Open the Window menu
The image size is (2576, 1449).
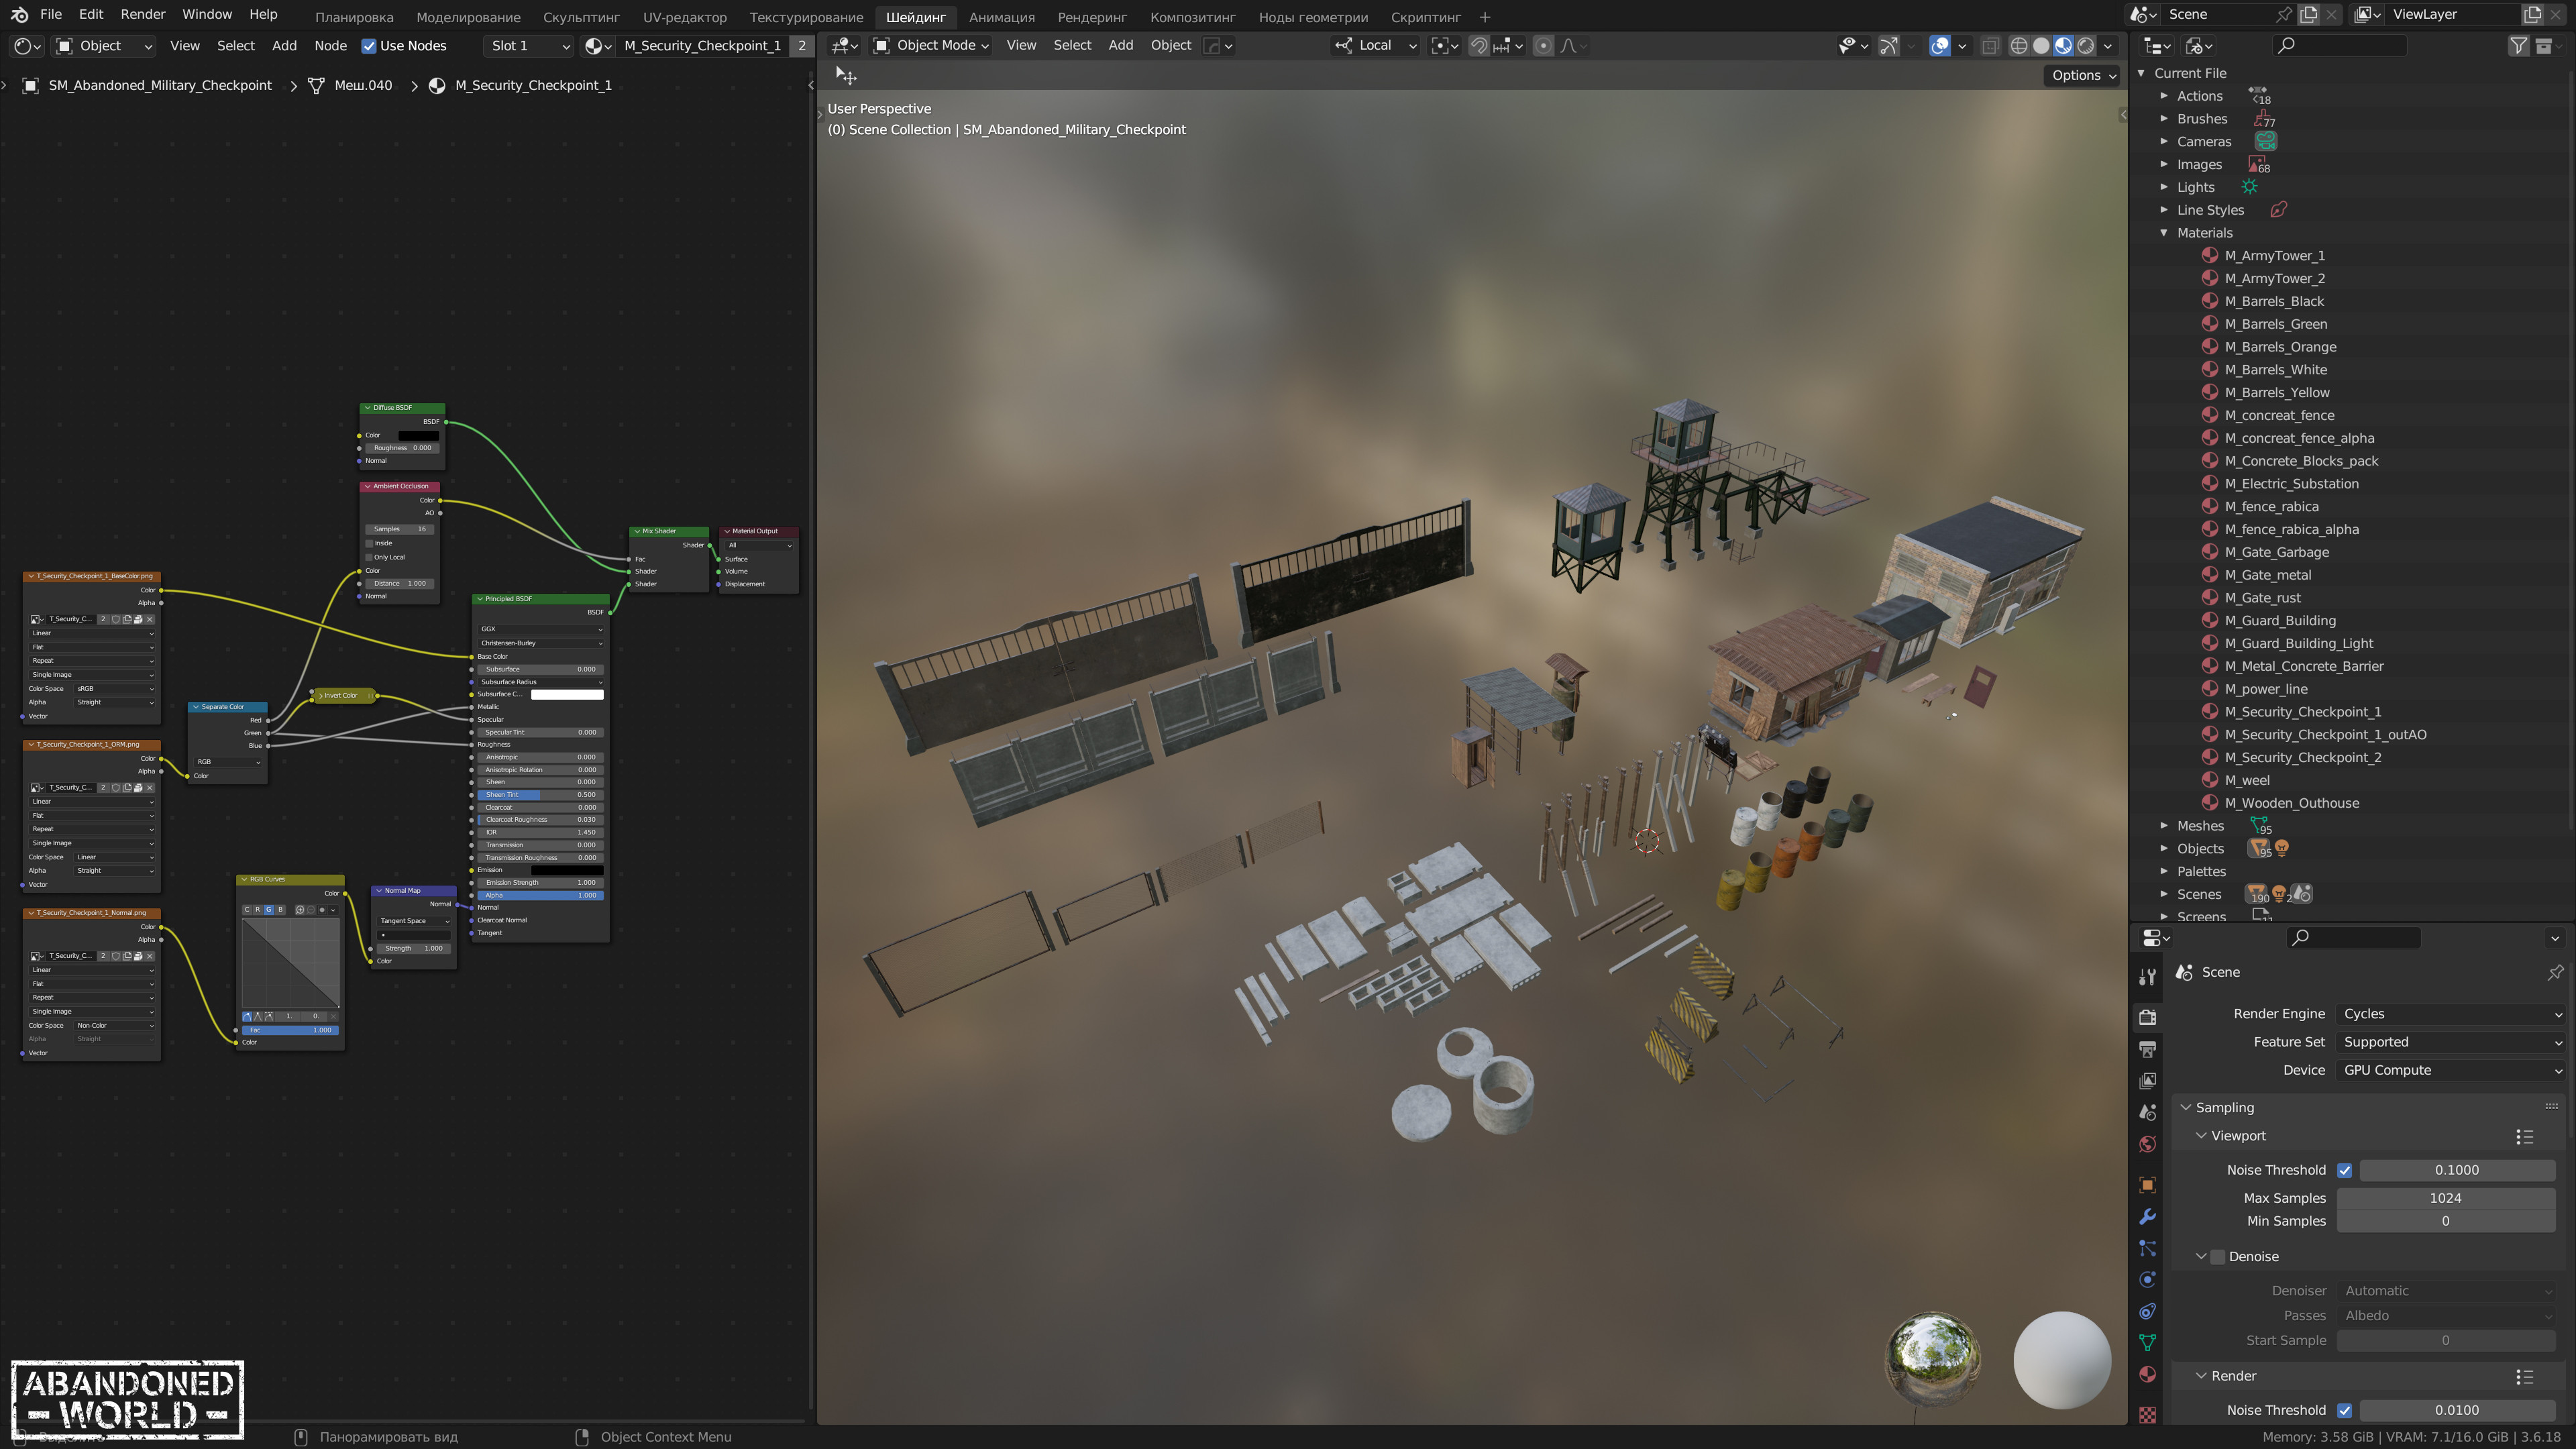click(207, 15)
